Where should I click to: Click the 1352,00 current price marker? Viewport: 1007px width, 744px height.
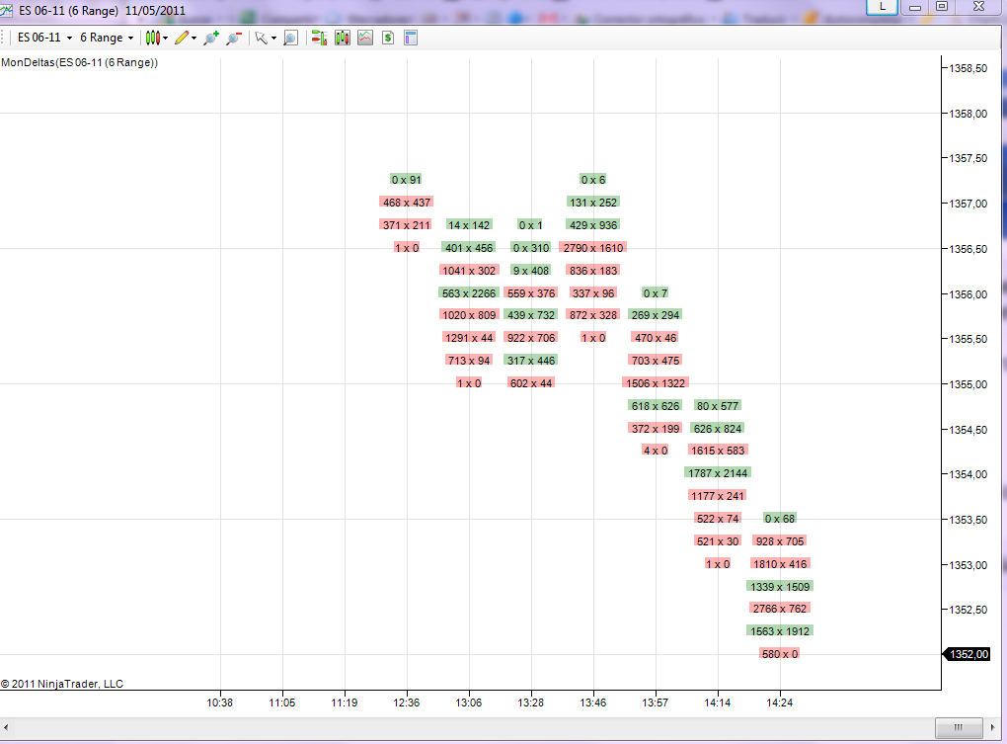(967, 654)
